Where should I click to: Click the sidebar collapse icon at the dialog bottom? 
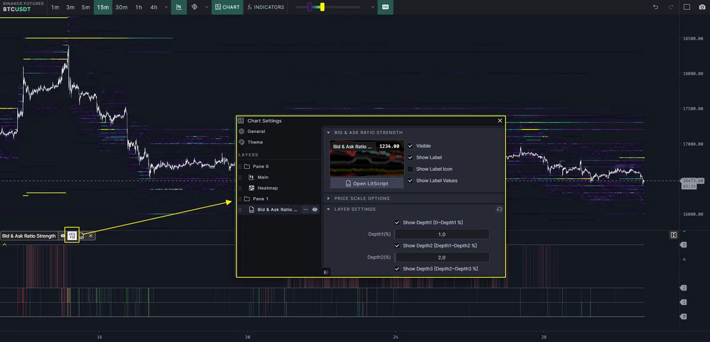[326, 272]
